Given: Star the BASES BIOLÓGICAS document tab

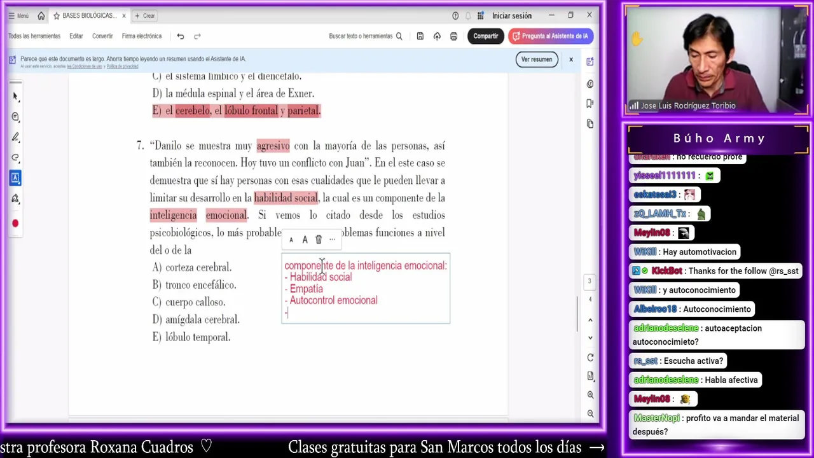Looking at the screenshot, I should [x=57, y=16].
